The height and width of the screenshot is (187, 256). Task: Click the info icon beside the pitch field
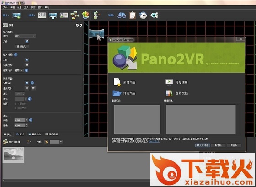click(x=31, y=120)
